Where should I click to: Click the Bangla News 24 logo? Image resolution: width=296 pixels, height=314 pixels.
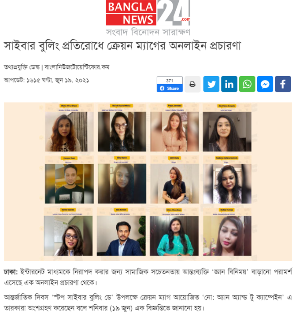pyautogui.click(x=148, y=13)
